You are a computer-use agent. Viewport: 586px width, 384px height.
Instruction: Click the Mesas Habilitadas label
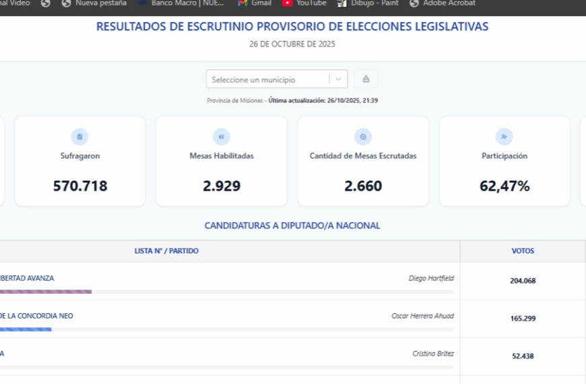click(x=222, y=156)
